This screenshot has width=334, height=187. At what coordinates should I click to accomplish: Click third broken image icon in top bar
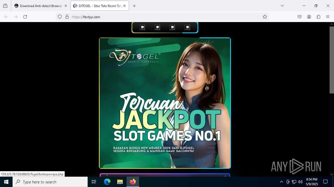pyautogui.click(x=172, y=28)
